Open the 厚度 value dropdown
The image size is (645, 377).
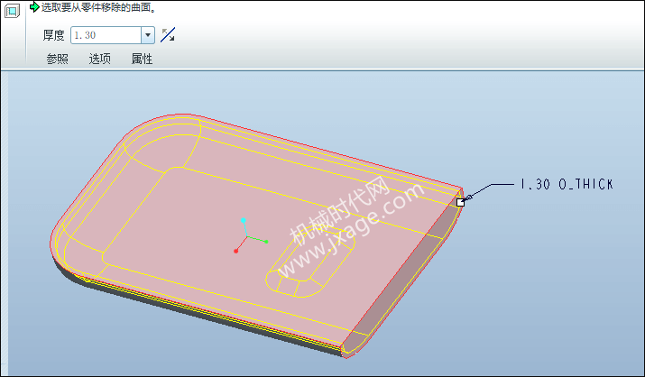(x=148, y=35)
